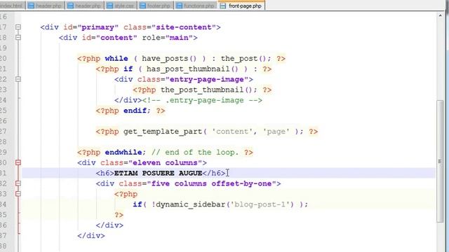Click the vertical scrollbar up arrow
The width and height of the screenshot is (449, 252).
[440, 15]
